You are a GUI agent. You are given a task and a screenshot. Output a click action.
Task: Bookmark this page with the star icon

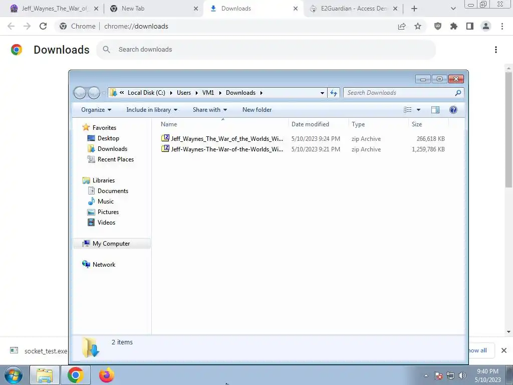point(418,26)
